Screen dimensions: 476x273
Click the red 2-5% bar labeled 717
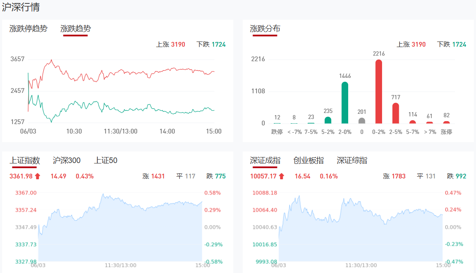coord(395,113)
